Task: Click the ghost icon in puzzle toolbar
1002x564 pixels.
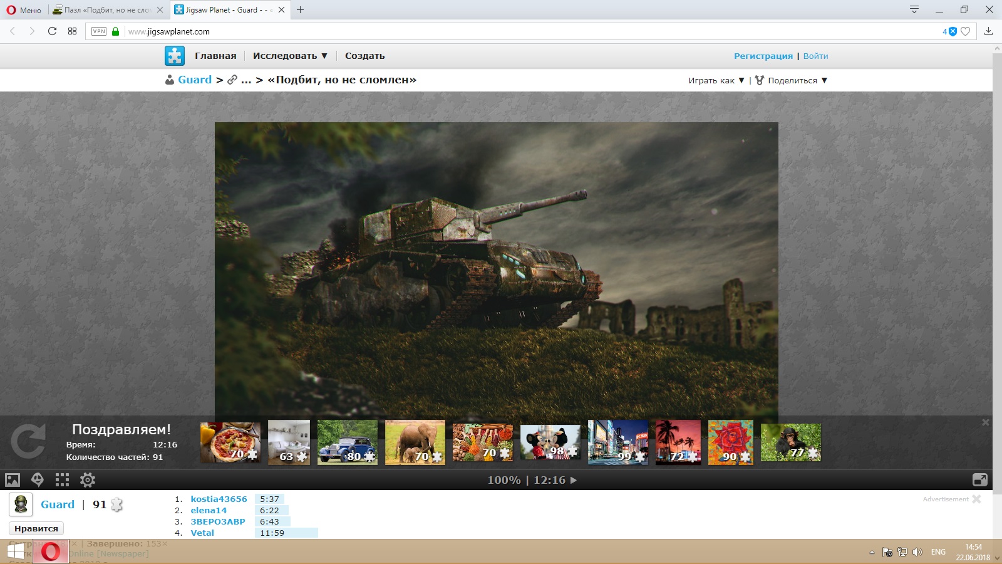Action: [x=38, y=480]
